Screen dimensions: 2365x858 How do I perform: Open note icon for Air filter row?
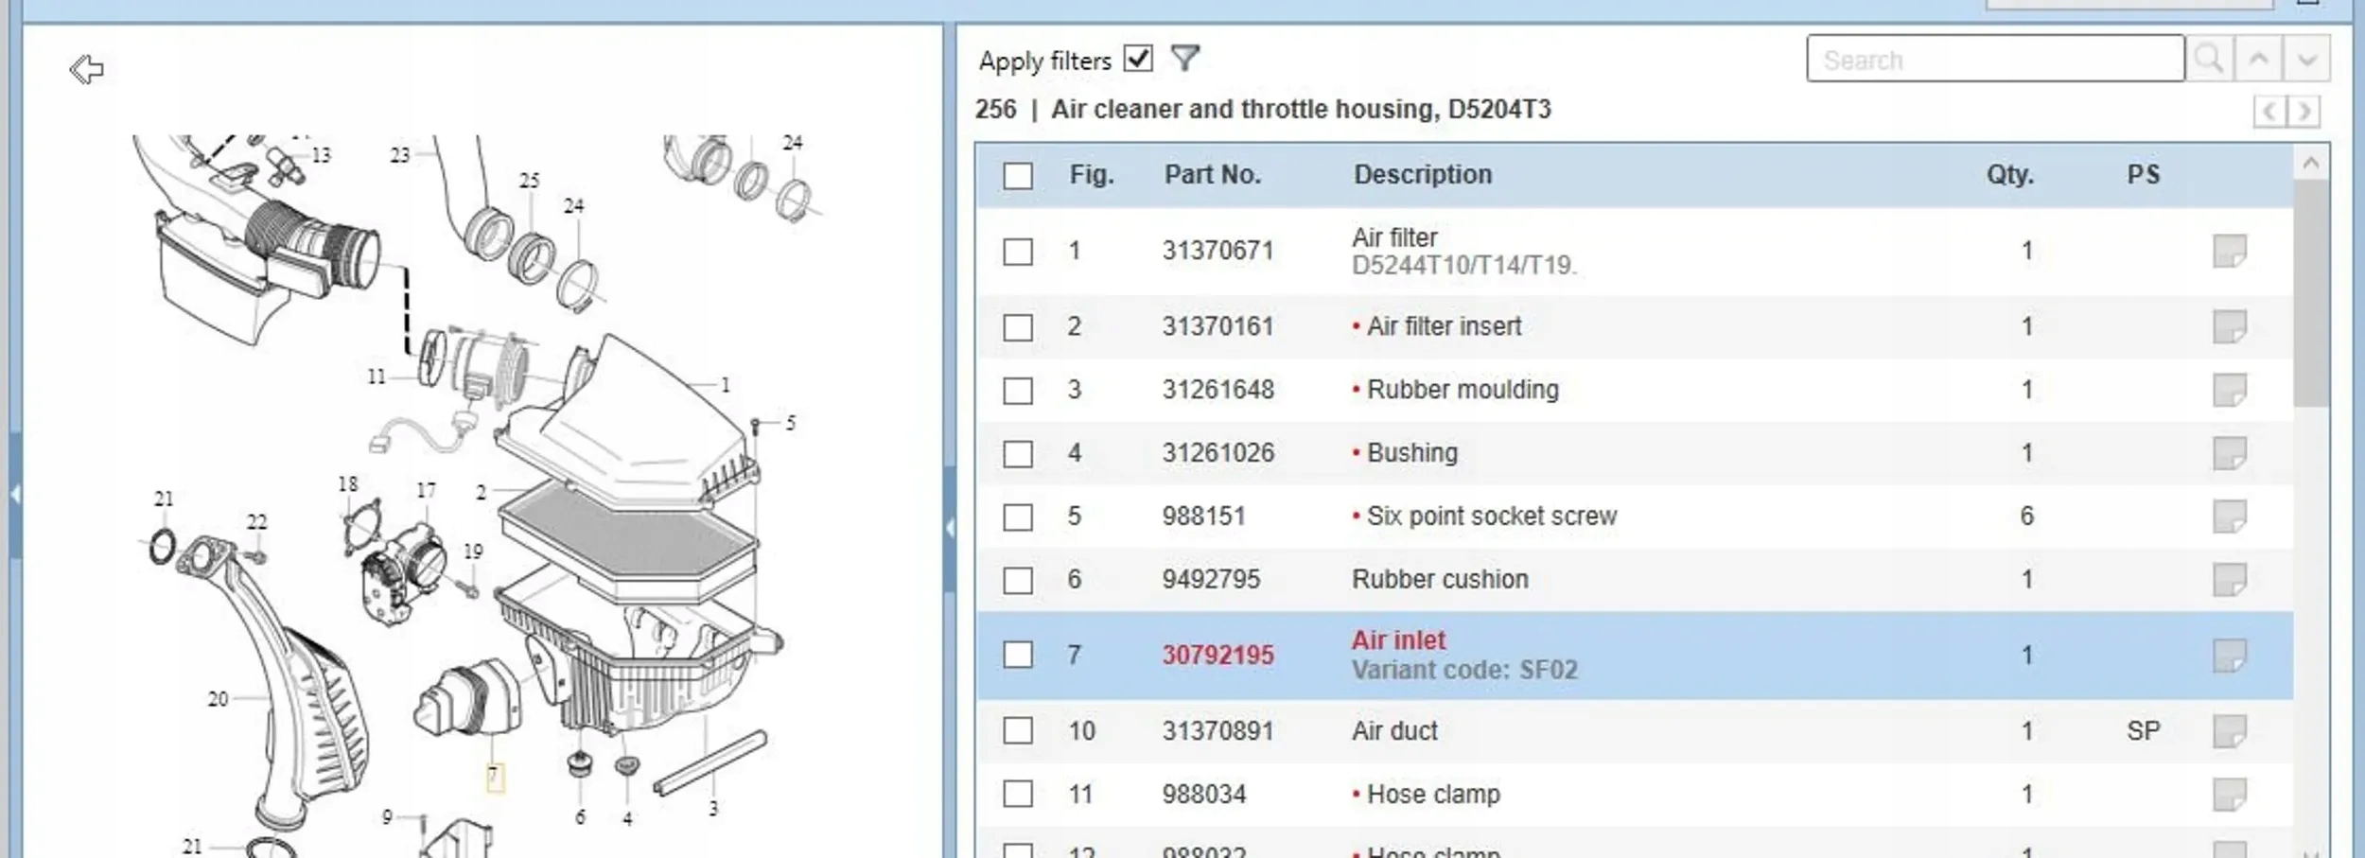(x=2230, y=252)
